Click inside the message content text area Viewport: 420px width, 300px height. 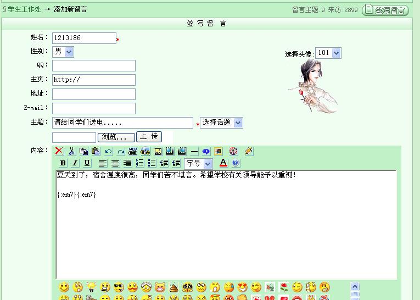pyautogui.click(x=226, y=224)
